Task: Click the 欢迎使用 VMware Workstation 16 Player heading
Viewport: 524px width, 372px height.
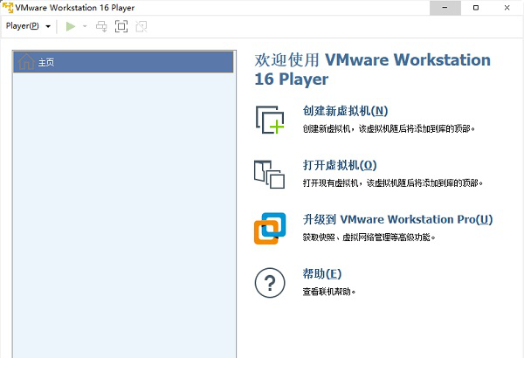Action: 372,69
